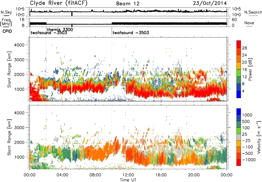Click the 'Clyde River (fitACF)' plot title

pyautogui.click(x=59, y=3)
